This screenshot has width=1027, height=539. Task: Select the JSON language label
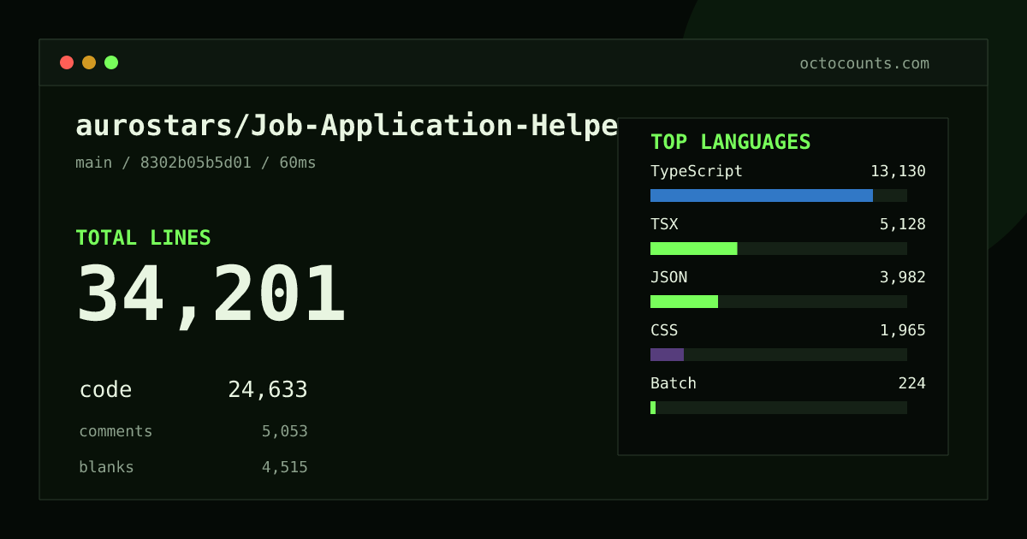(x=668, y=277)
